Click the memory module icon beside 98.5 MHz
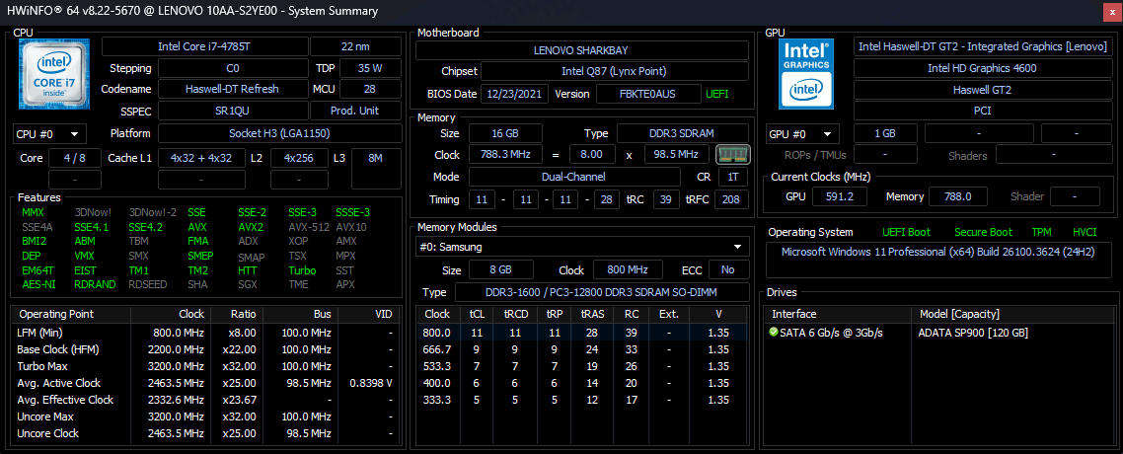The image size is (1123, 454). click(x=732, y=155)
